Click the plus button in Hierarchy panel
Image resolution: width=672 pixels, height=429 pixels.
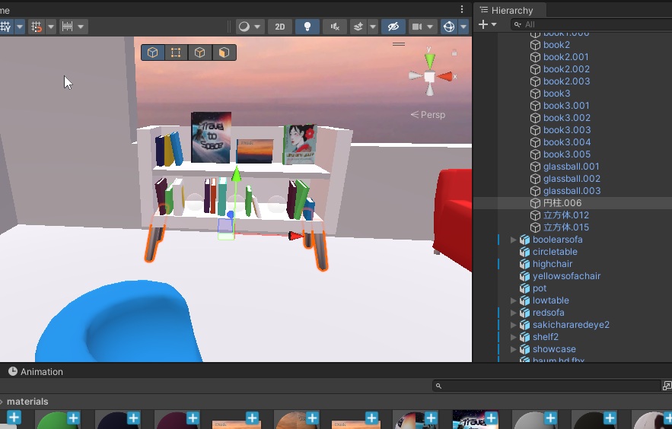483,25
